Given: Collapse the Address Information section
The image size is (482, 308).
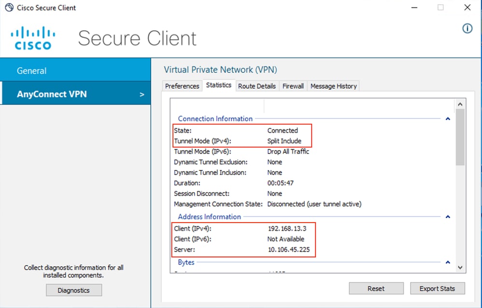Looking at the screenshot, I should coord(448,217).
